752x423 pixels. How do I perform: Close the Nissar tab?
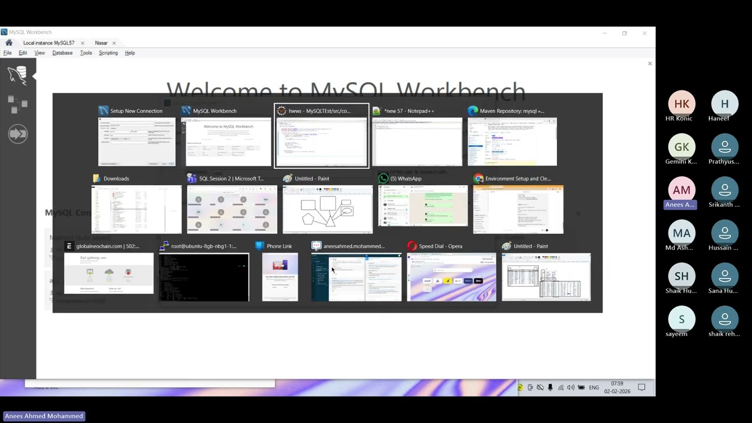tap(114, 43)
